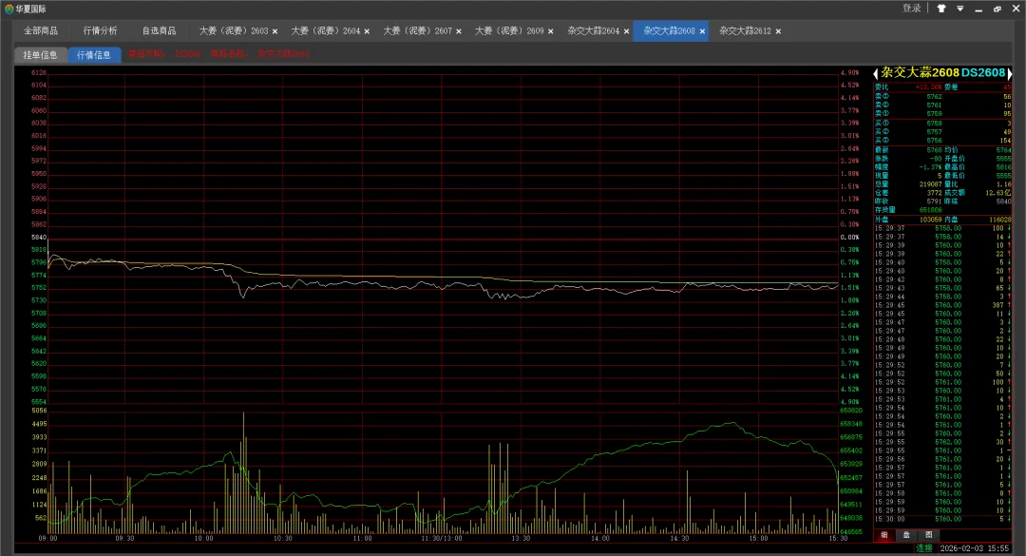Click the DS2608 contract code
The image size is (1026, 556).
point(983,72)
